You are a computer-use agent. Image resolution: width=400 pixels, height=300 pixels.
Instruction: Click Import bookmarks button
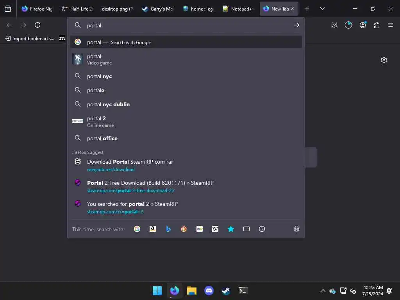coord(30,39)
